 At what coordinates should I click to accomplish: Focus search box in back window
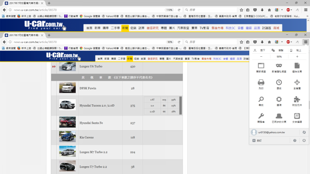[x=211, y=9]
